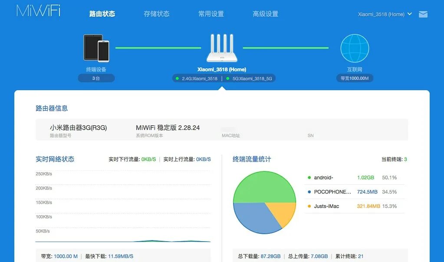
Task: Click the 15.3% percentage
Action: pyautogui.click(x=389, y=206)
